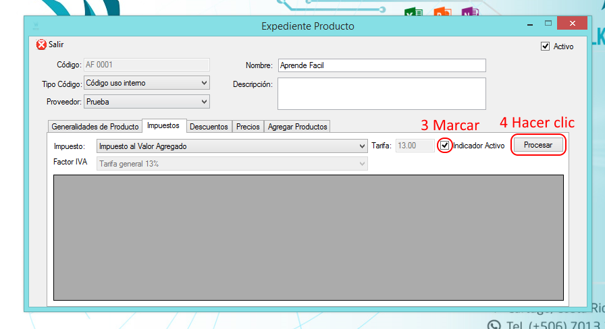Viewport: 605px width, 329px height.
Task: Open the Descuentos tab
Action: tap(209, 126)
